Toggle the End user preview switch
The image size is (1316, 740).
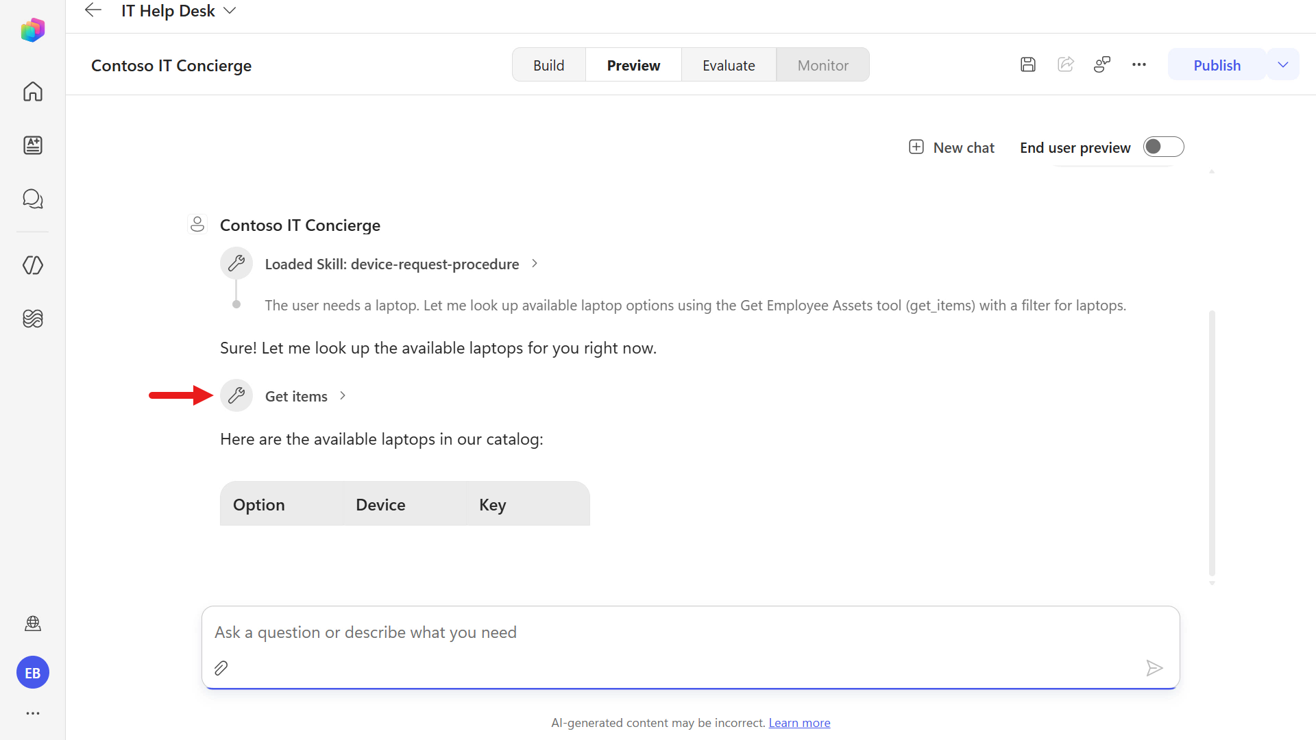pos(1163,147)
